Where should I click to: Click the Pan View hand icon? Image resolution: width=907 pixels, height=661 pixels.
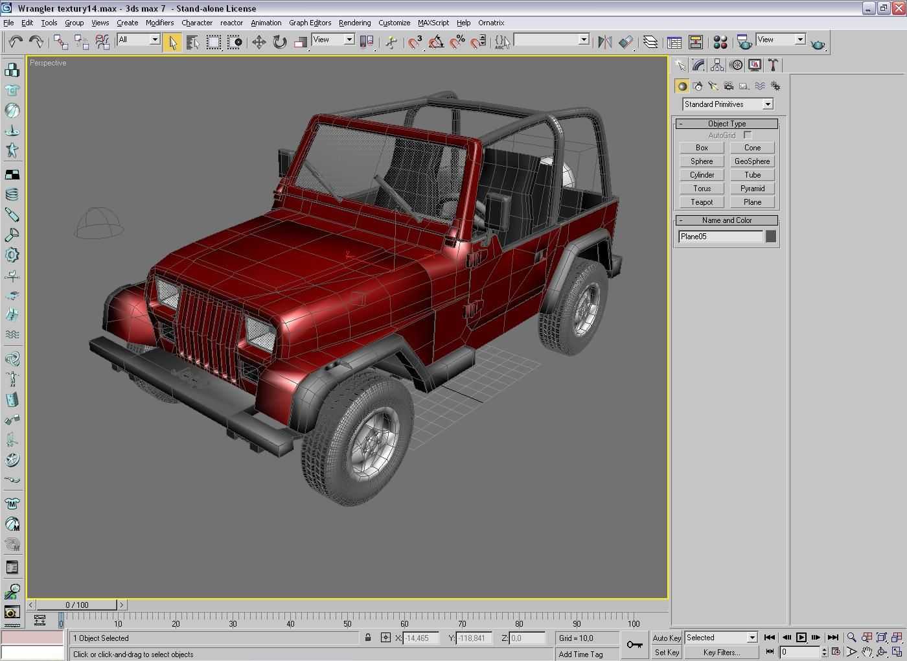tap(867, 652)
